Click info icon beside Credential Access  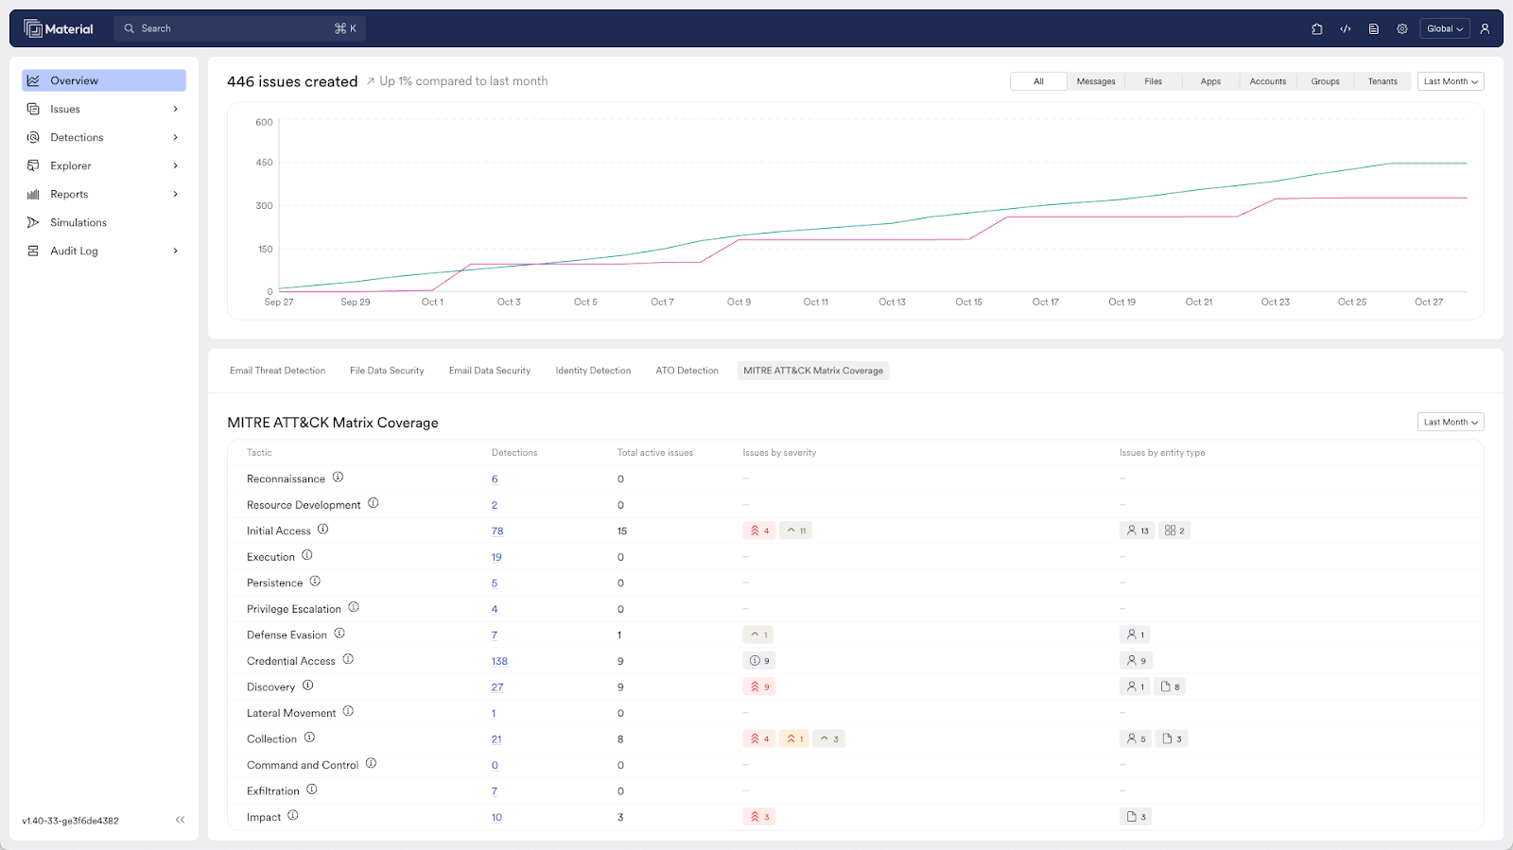click(x=348, y=659)
